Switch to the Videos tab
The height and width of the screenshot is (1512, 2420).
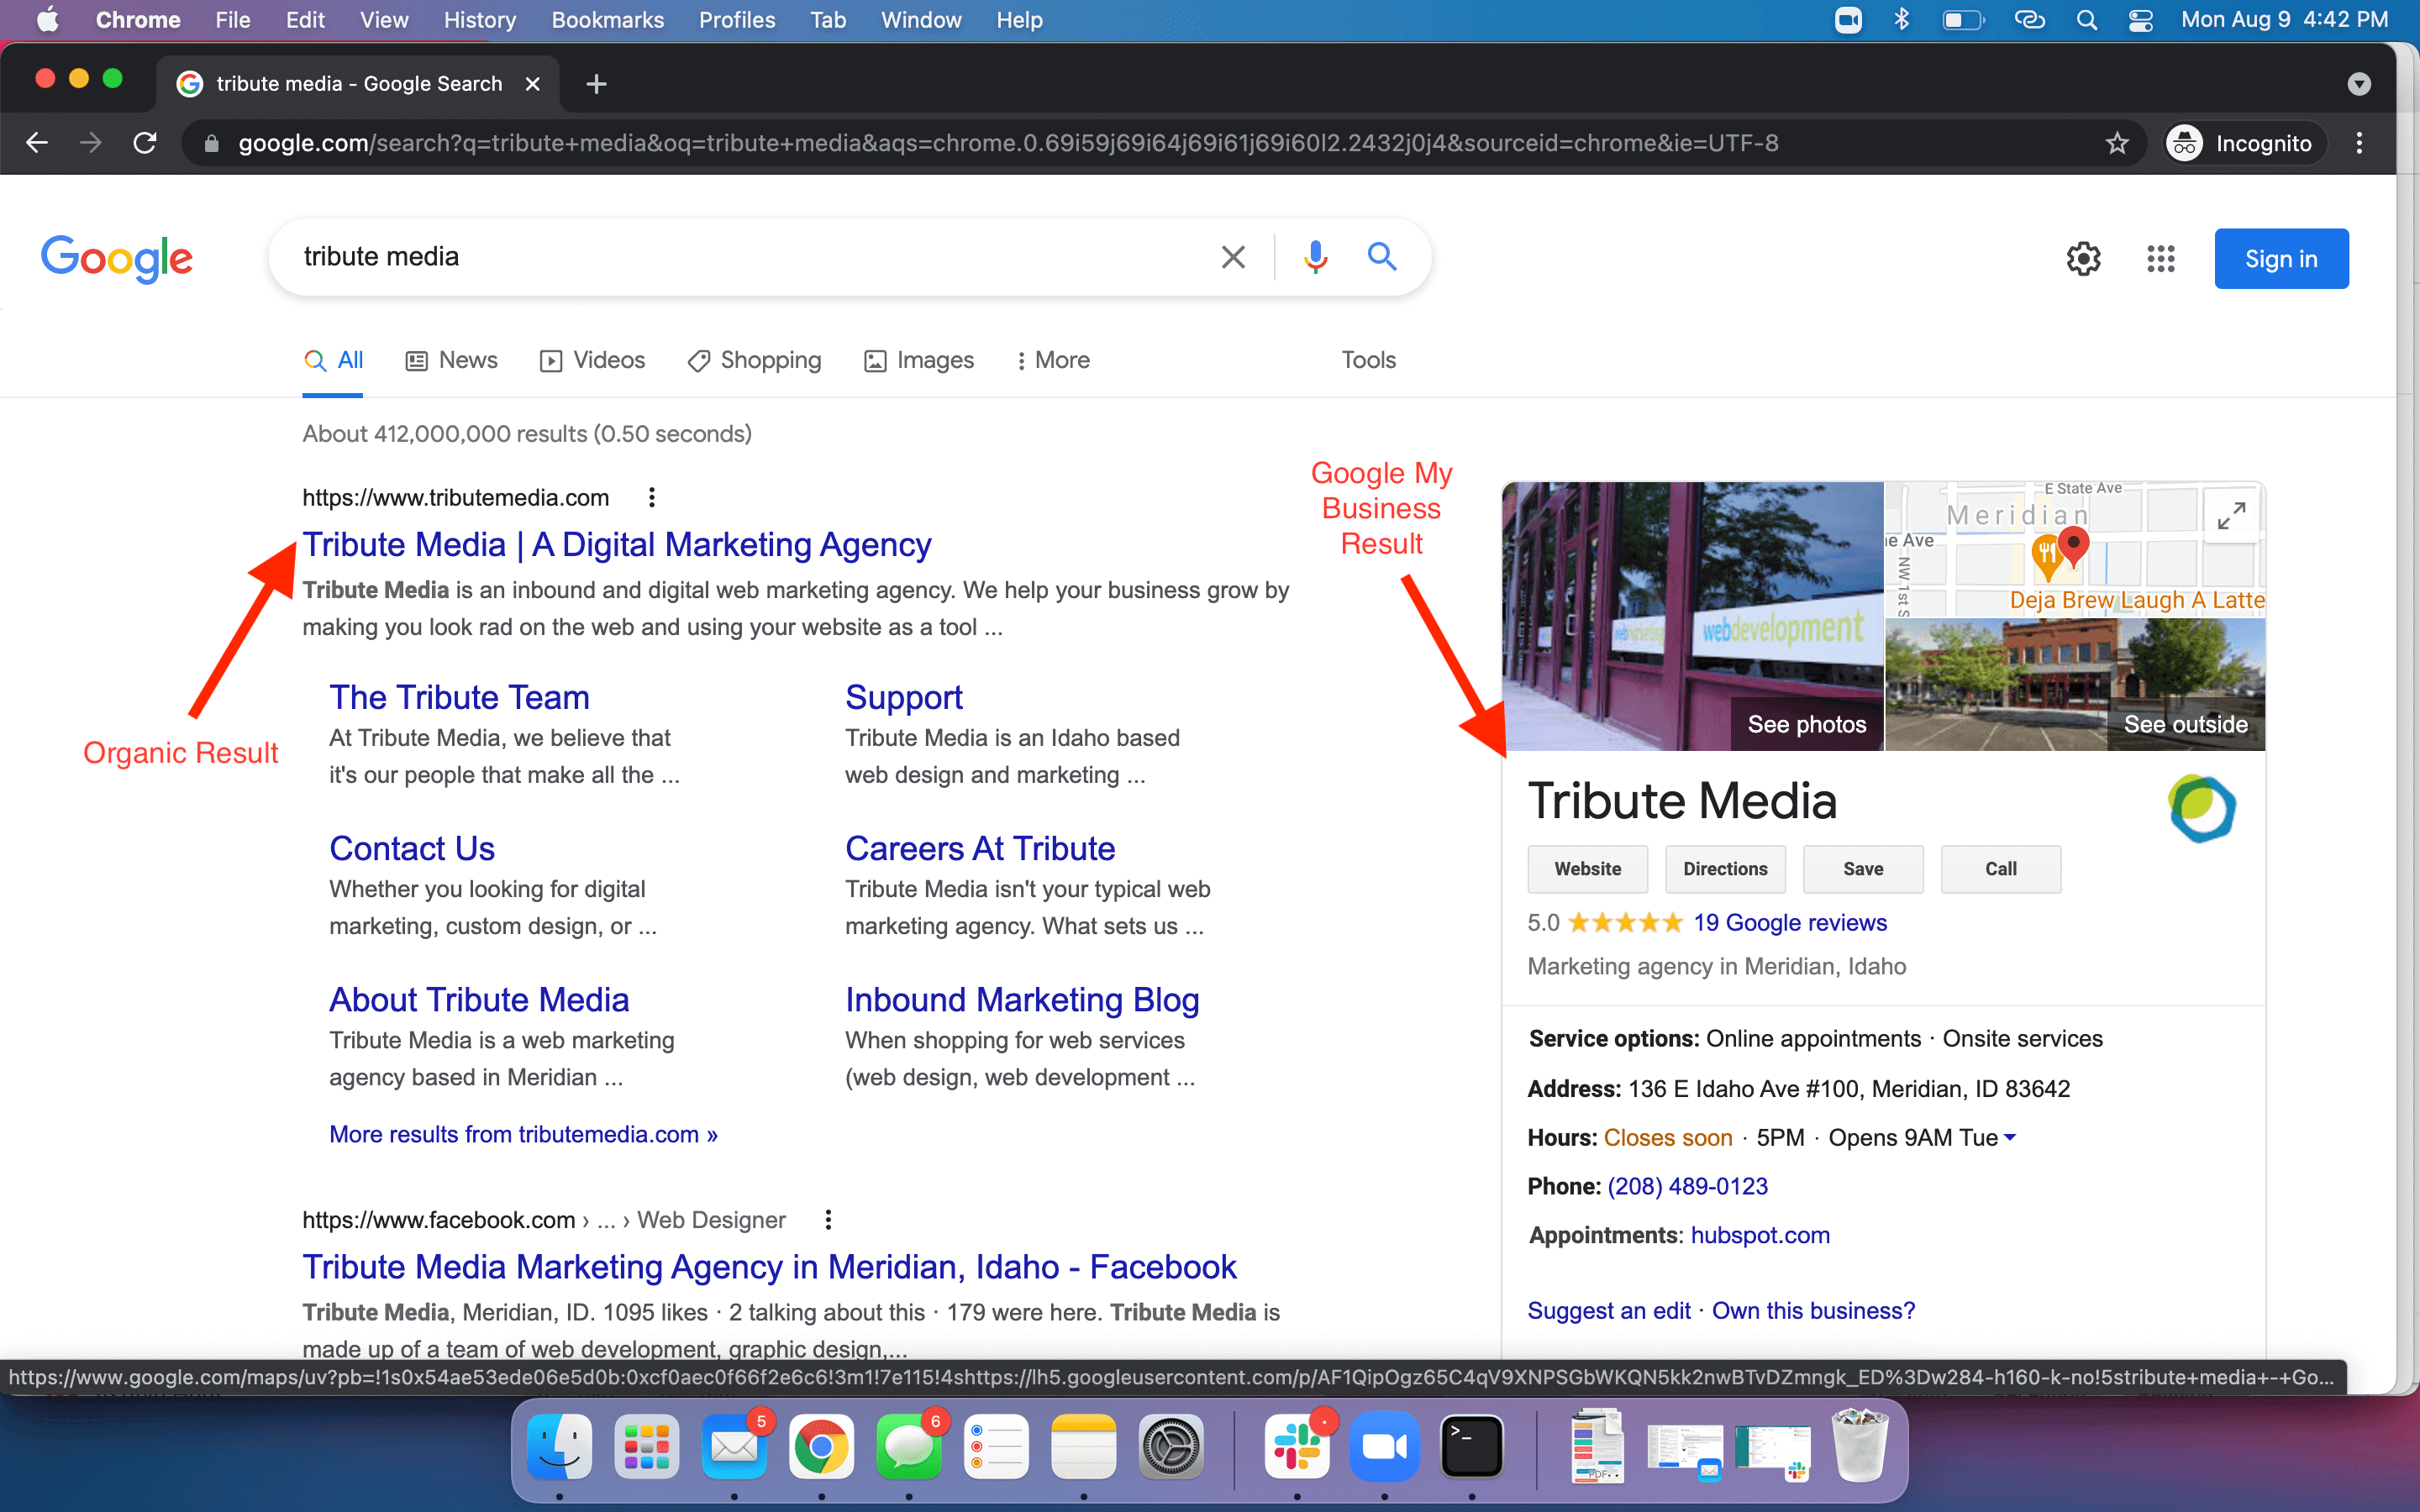pos(592,360)
